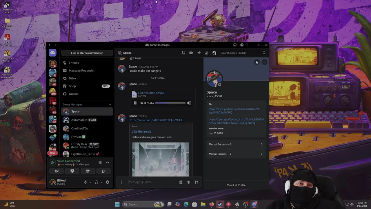Pause the Like the arctic.mp3 audio
The width and height of the screenshot is (371, 209).
pos(135,103)
